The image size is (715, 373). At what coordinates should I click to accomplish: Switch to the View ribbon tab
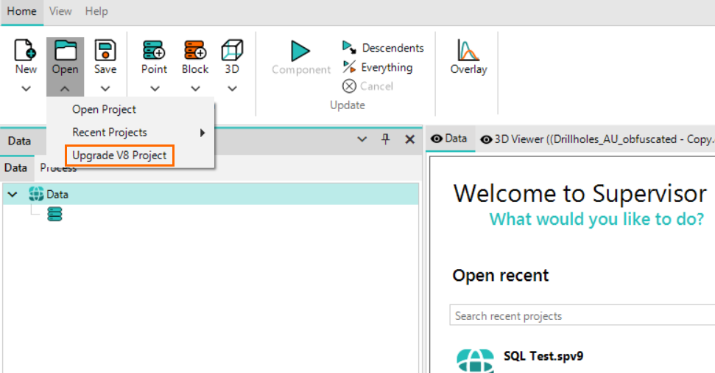[60, 11]
